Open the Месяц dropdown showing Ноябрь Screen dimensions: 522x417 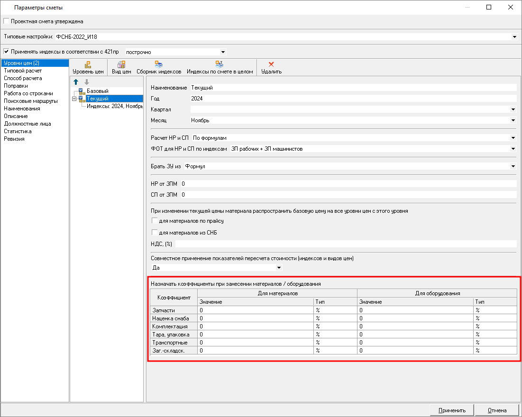pyautogui.click(x=513, y=120)
